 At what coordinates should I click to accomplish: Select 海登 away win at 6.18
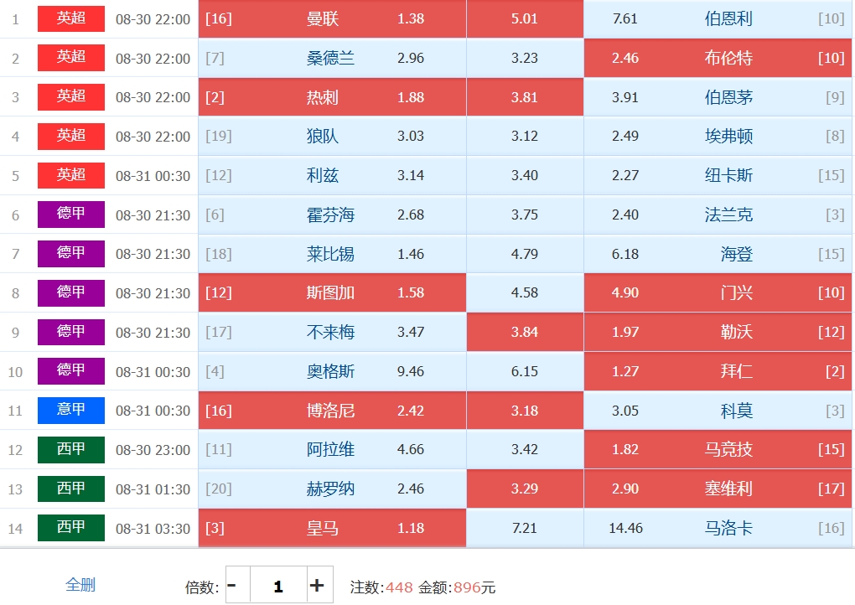click(x=718, y=253)
